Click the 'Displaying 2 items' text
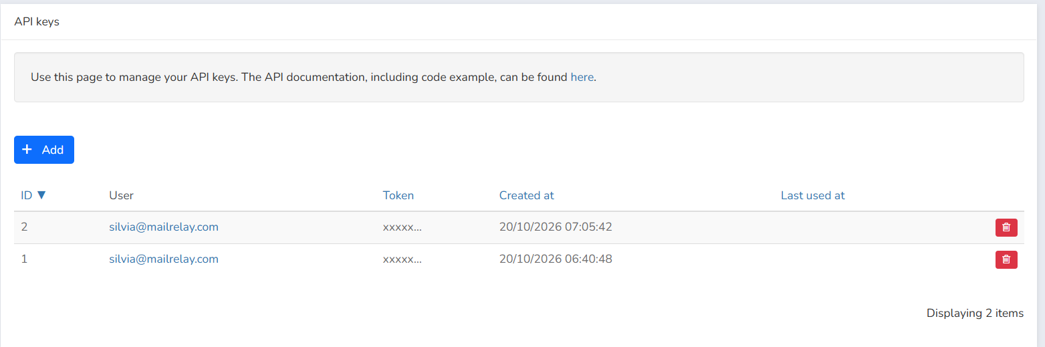 click(x=975, y=313)
